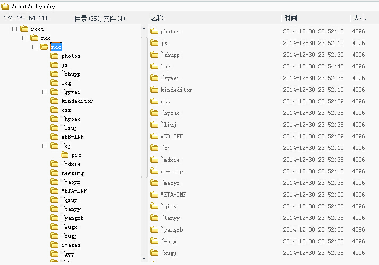Select ~hybao label in the tree

[71, 119]
